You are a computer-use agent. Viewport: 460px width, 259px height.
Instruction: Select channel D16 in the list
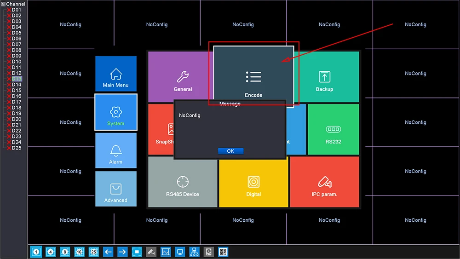tap(17, 96)
